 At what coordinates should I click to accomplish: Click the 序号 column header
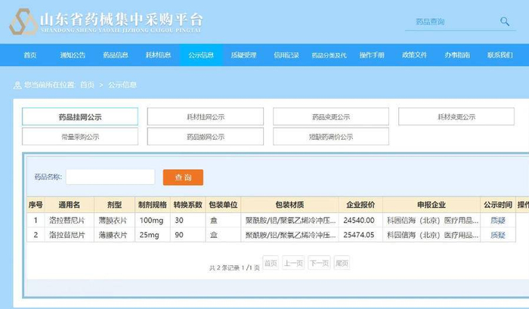[36, 205]
